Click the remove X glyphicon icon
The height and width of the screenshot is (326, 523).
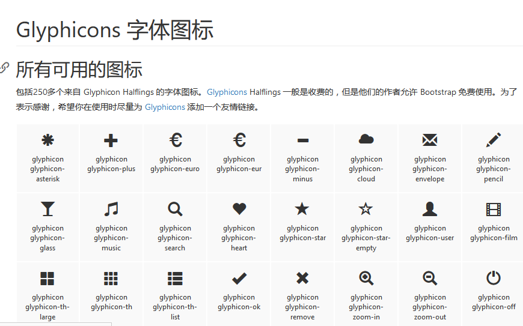[302, 278]
